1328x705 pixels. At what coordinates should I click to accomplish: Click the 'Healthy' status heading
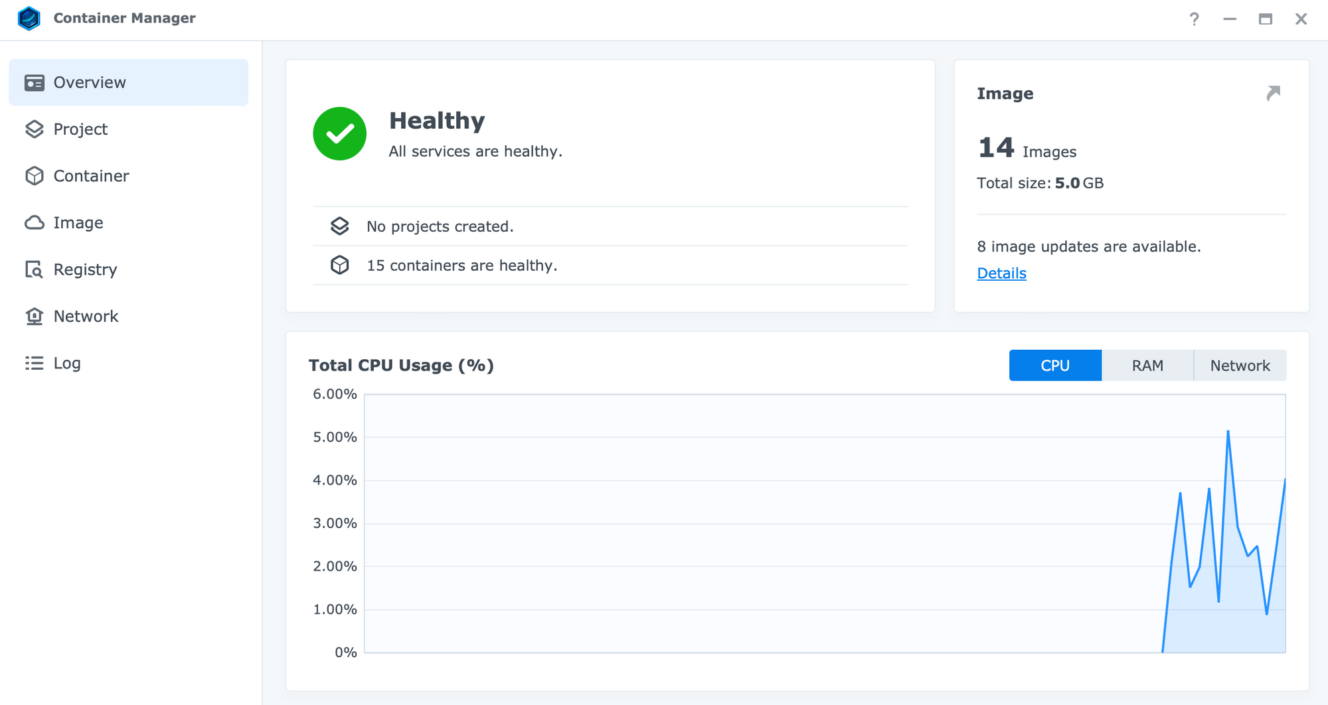(x=437, y=121)
